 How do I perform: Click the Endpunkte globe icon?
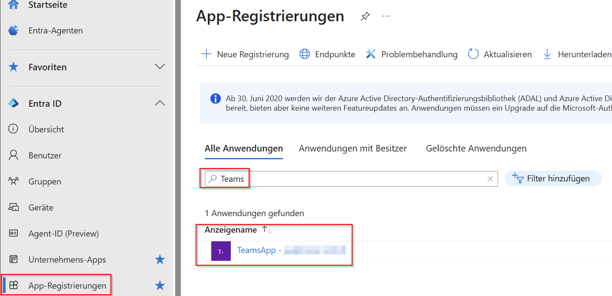point(305,54)
